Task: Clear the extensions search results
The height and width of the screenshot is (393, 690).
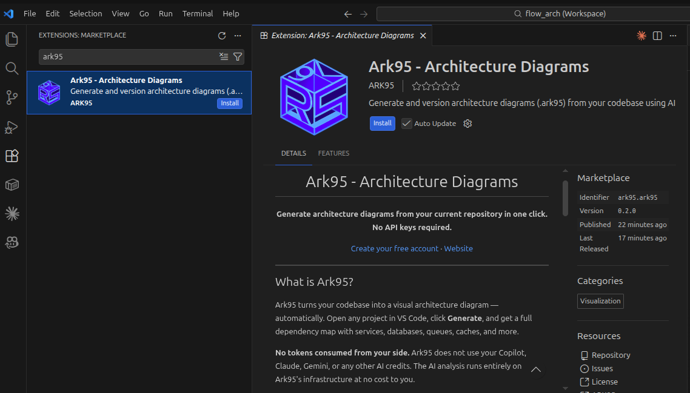Action: coord(224,56)
